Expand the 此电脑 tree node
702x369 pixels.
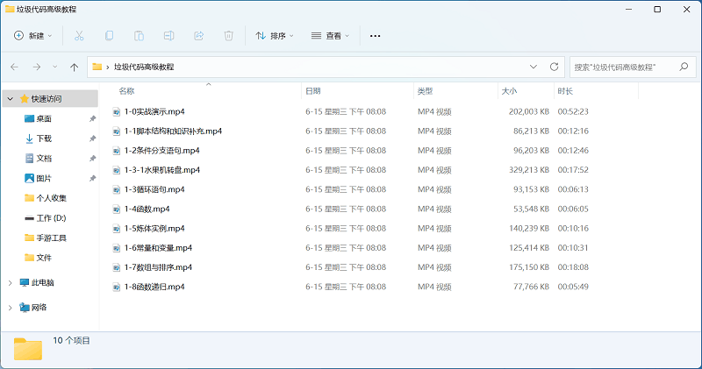(x=10, y=283)
